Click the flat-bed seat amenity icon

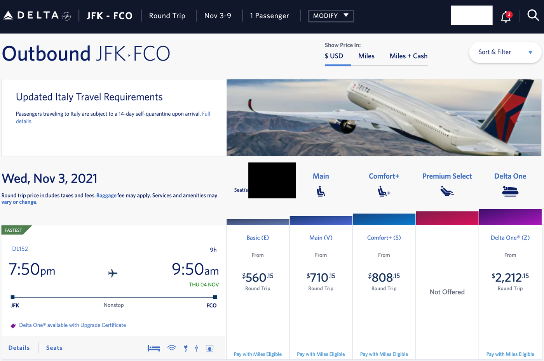click(153, 348)
